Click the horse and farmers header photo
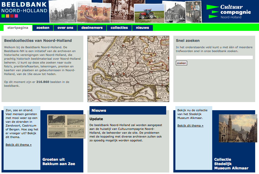The width and height of the screenshot is (259, 174). click(63, 11)
